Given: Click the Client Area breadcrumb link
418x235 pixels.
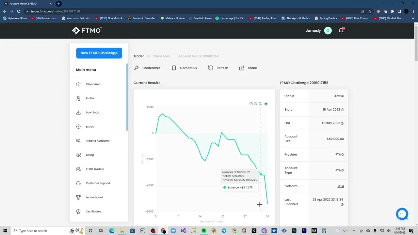Looking at the screenshot, I should pos(161,56).
